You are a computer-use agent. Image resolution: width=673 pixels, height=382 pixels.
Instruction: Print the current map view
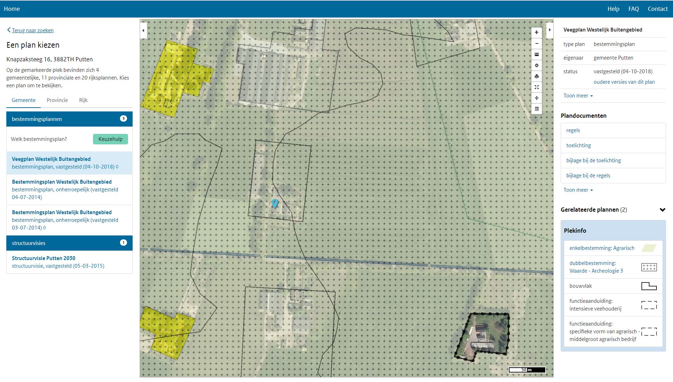point(536,76)
